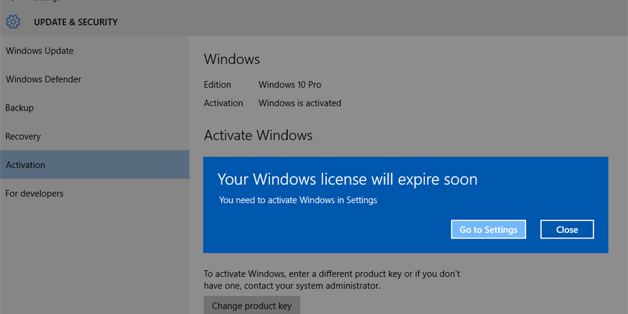The height and width of the screenshot is (314, 628).
Task: Click the Activate Windows heading
Action: [x=258, y=136]
